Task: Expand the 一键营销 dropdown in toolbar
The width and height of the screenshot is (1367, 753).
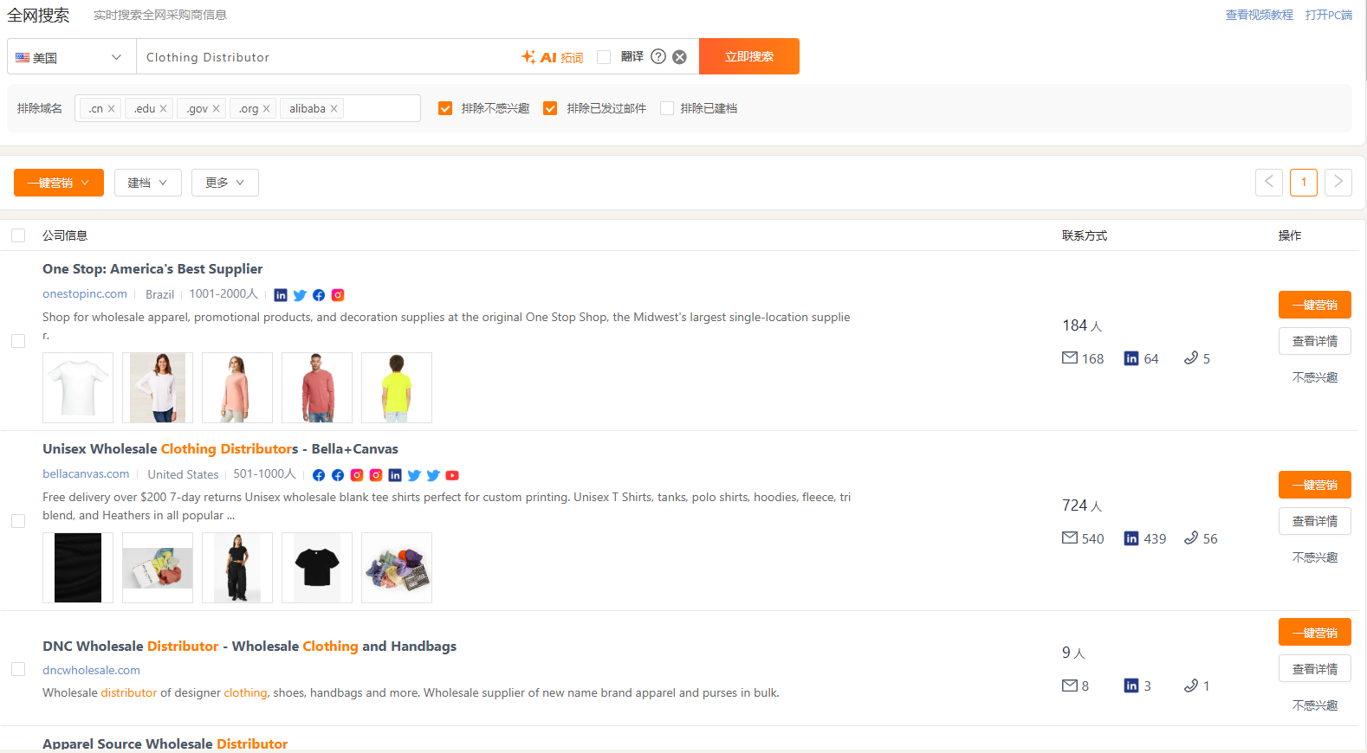Action: point(59,183)
